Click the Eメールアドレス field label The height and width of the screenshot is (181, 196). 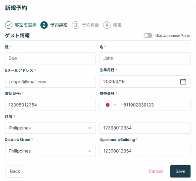click(19, 70)
